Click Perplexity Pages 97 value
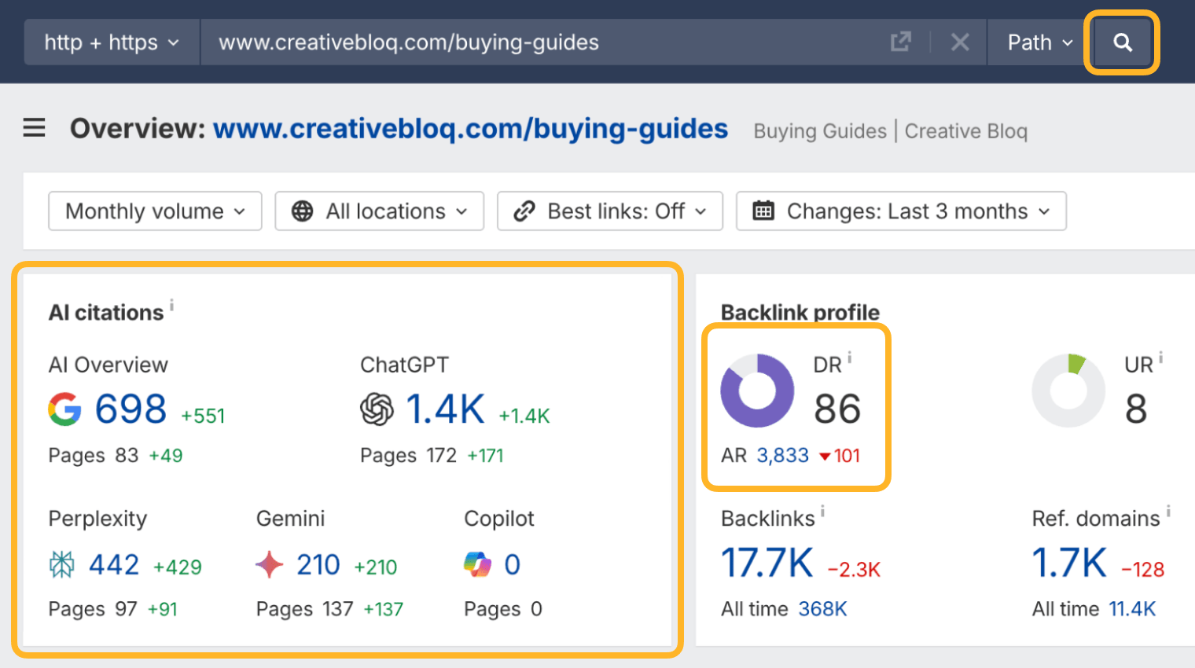 (x=126, y=609)
